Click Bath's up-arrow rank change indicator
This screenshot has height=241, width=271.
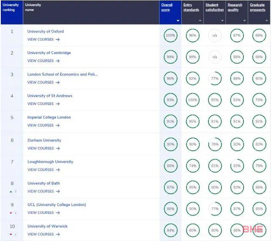[11, 191]
